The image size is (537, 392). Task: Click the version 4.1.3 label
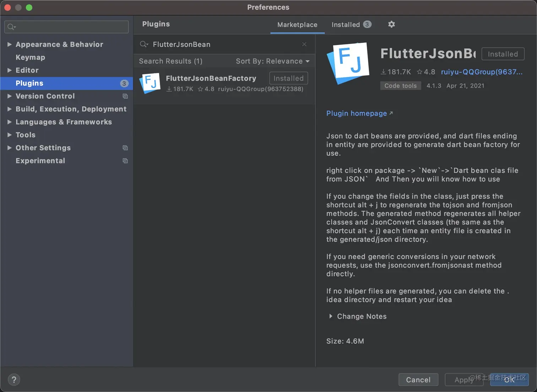(x=434, y=86)
